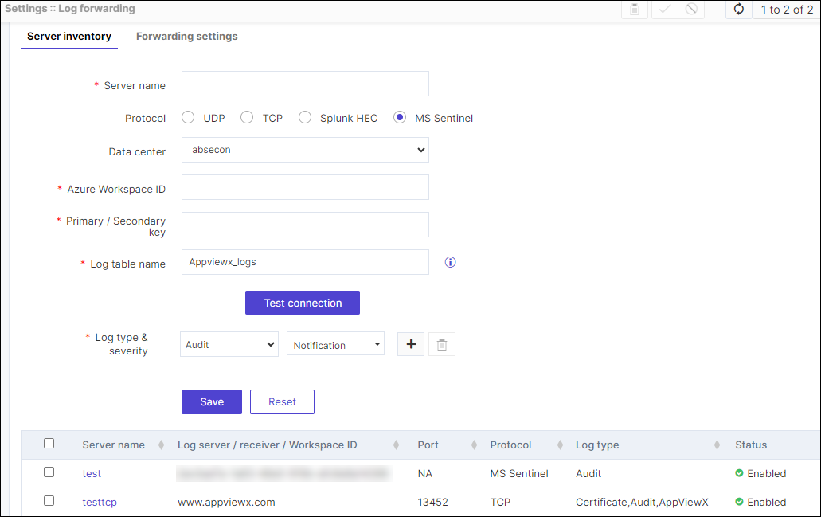
Task: Click the NA port cell for test
Action: tap(425, 473)
